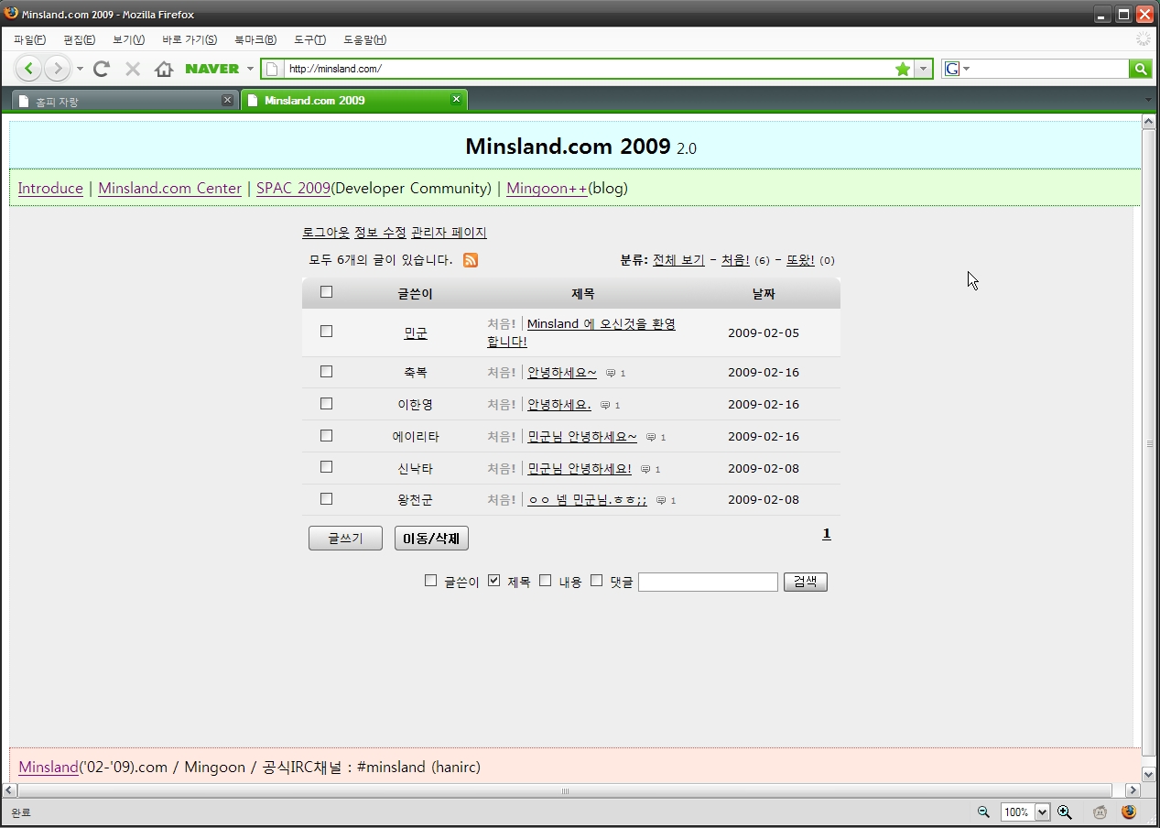Close the 홈피 자랑 tab
The height and width of the screenshot is (828, 1160).
pyautogui.click(x=227, y=100)
